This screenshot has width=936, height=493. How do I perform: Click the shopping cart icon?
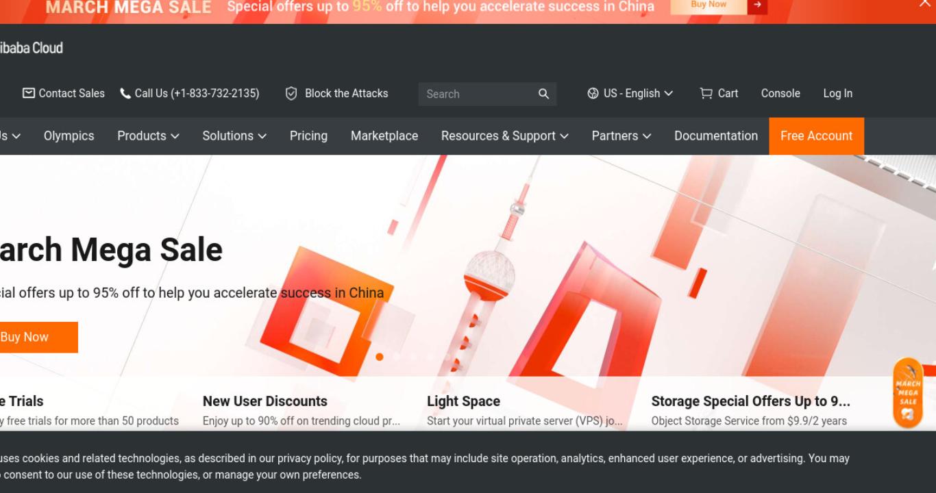tap(706, 93)
